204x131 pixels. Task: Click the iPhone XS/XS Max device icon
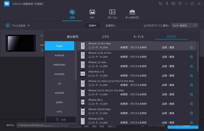point(83,111)
